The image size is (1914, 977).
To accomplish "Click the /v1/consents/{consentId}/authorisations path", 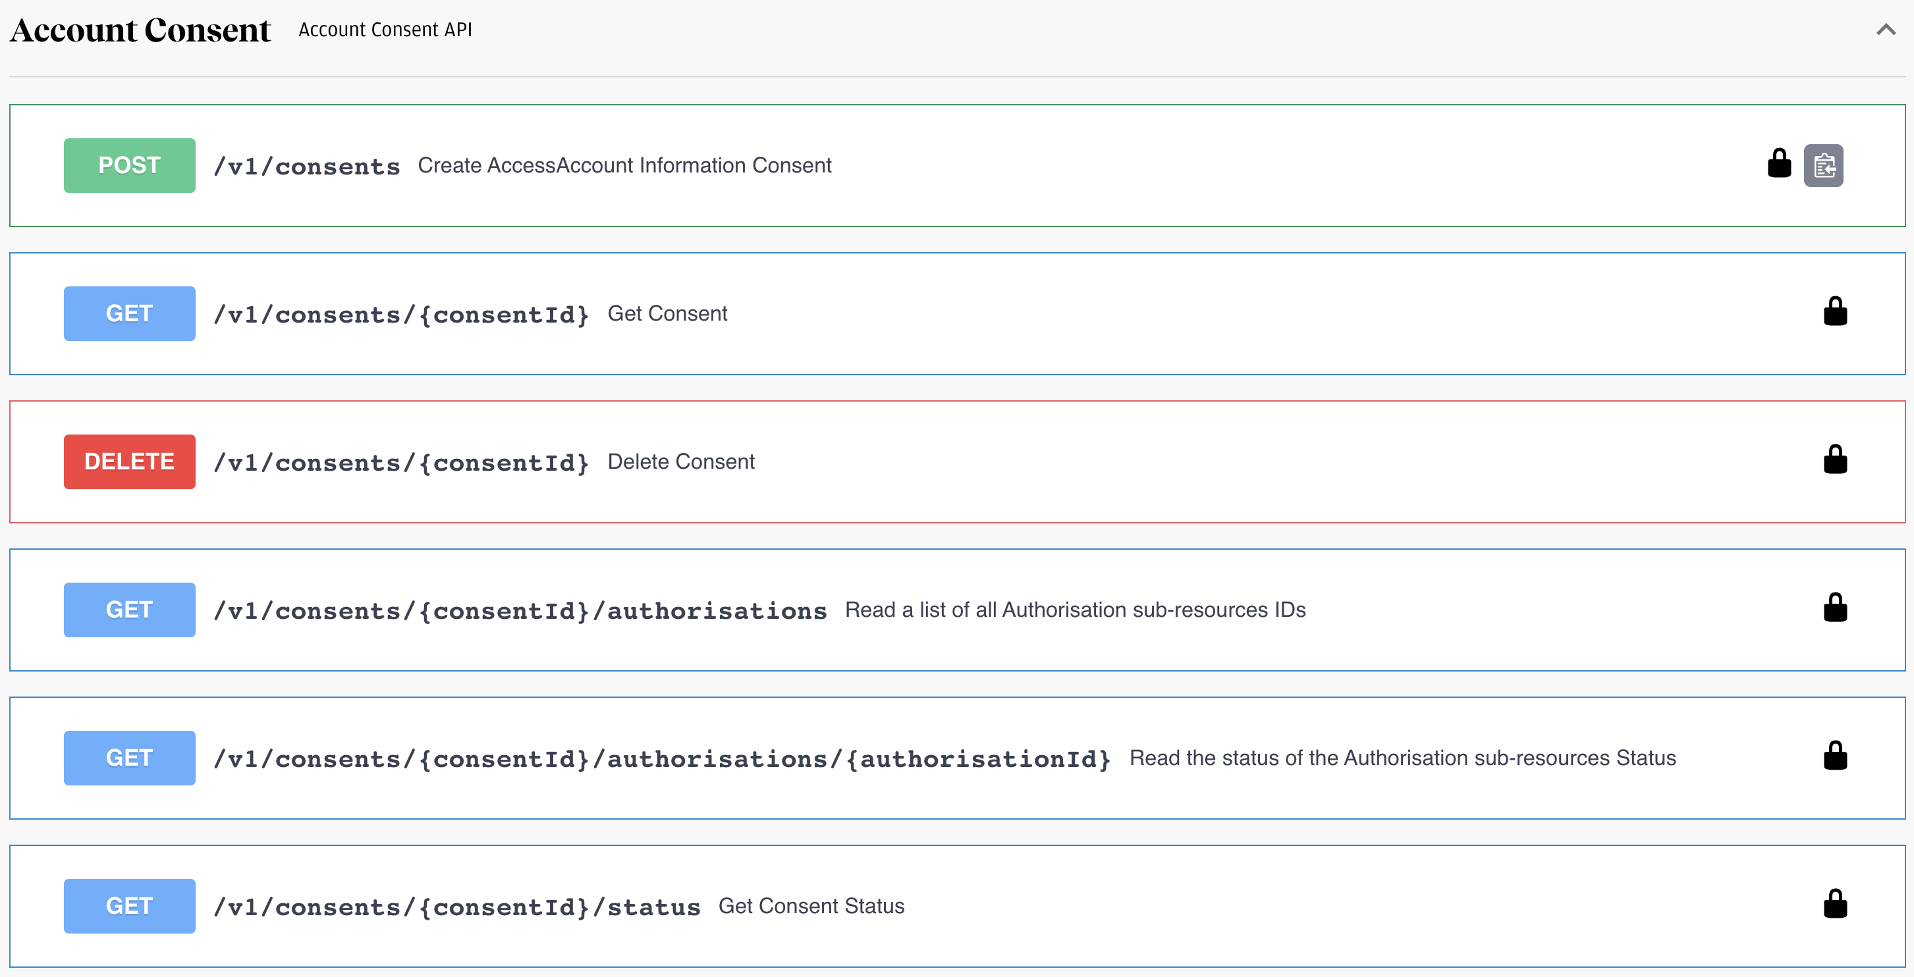I will (520, 611).
